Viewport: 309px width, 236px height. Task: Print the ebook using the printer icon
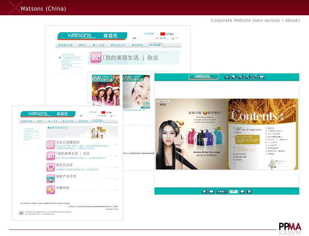click(262, 77)
